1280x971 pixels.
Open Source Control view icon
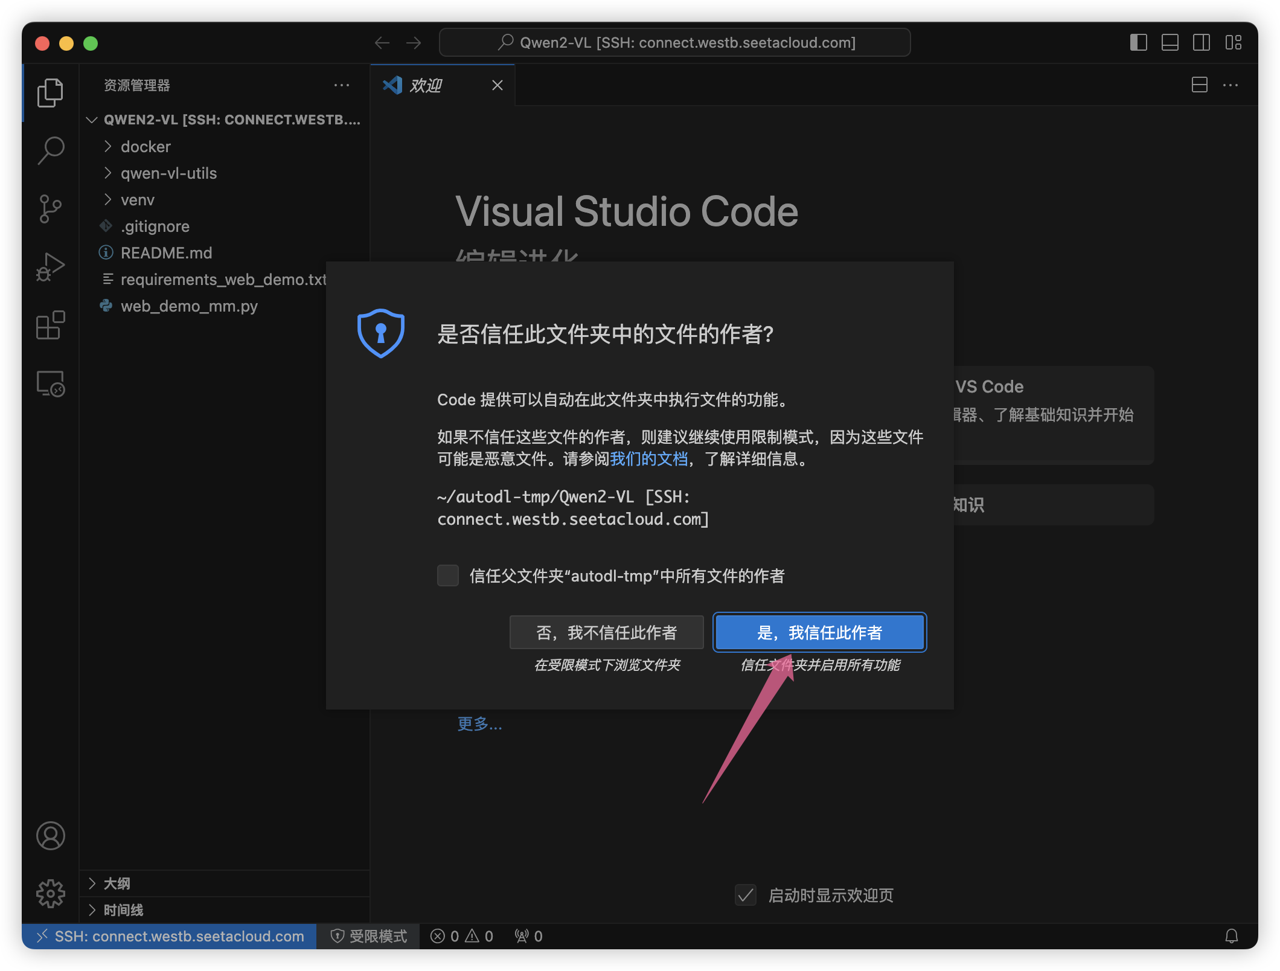coord(51,208)
